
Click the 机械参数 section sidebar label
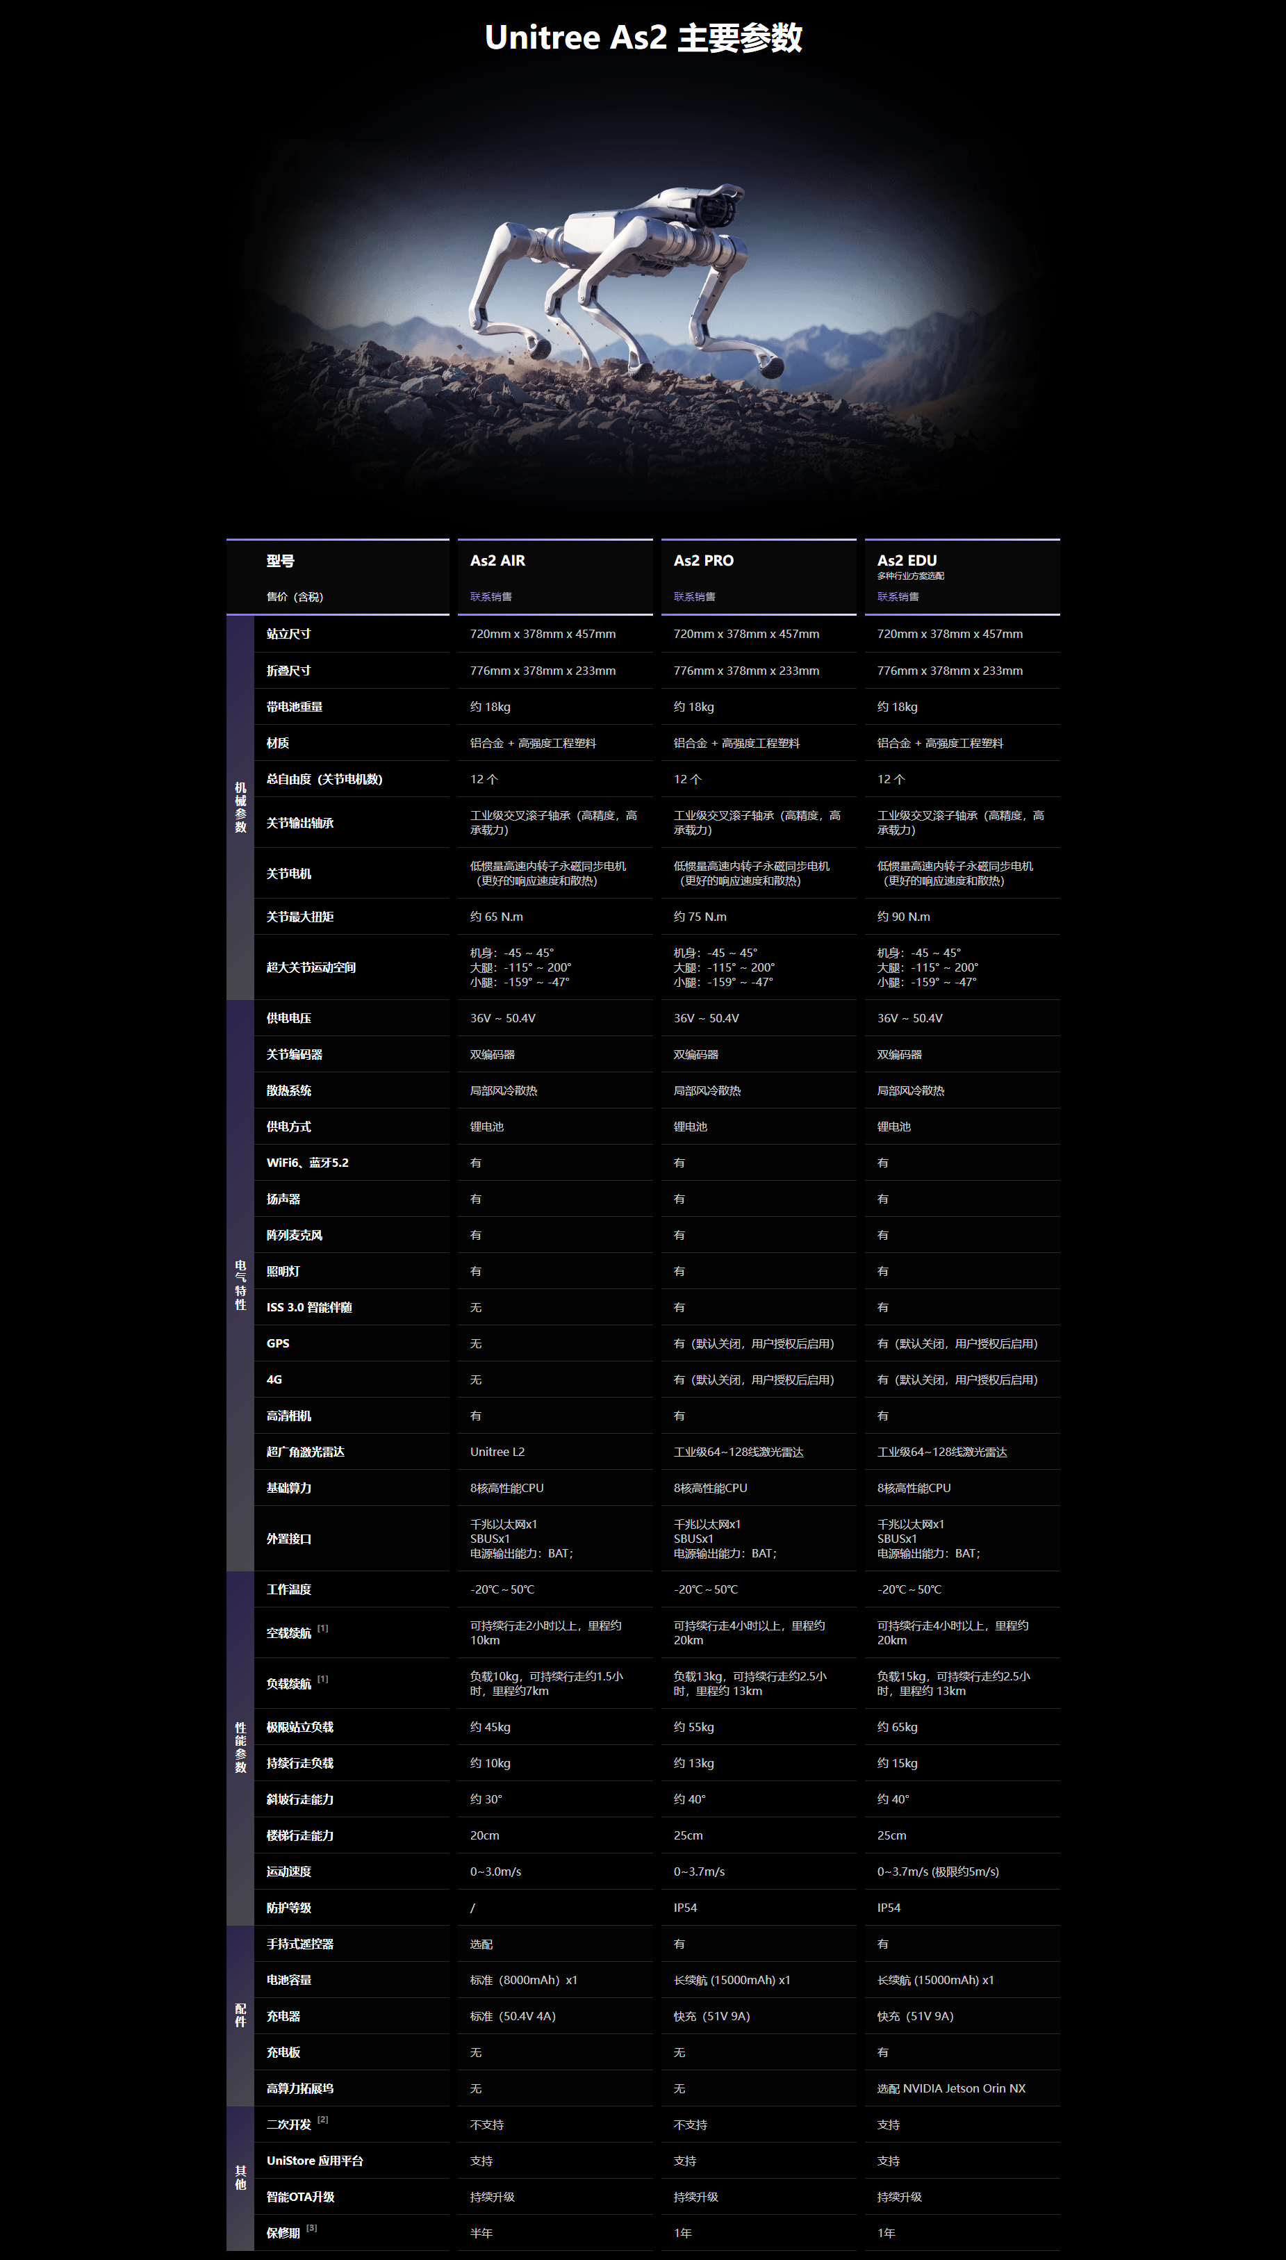pos(240,807)
